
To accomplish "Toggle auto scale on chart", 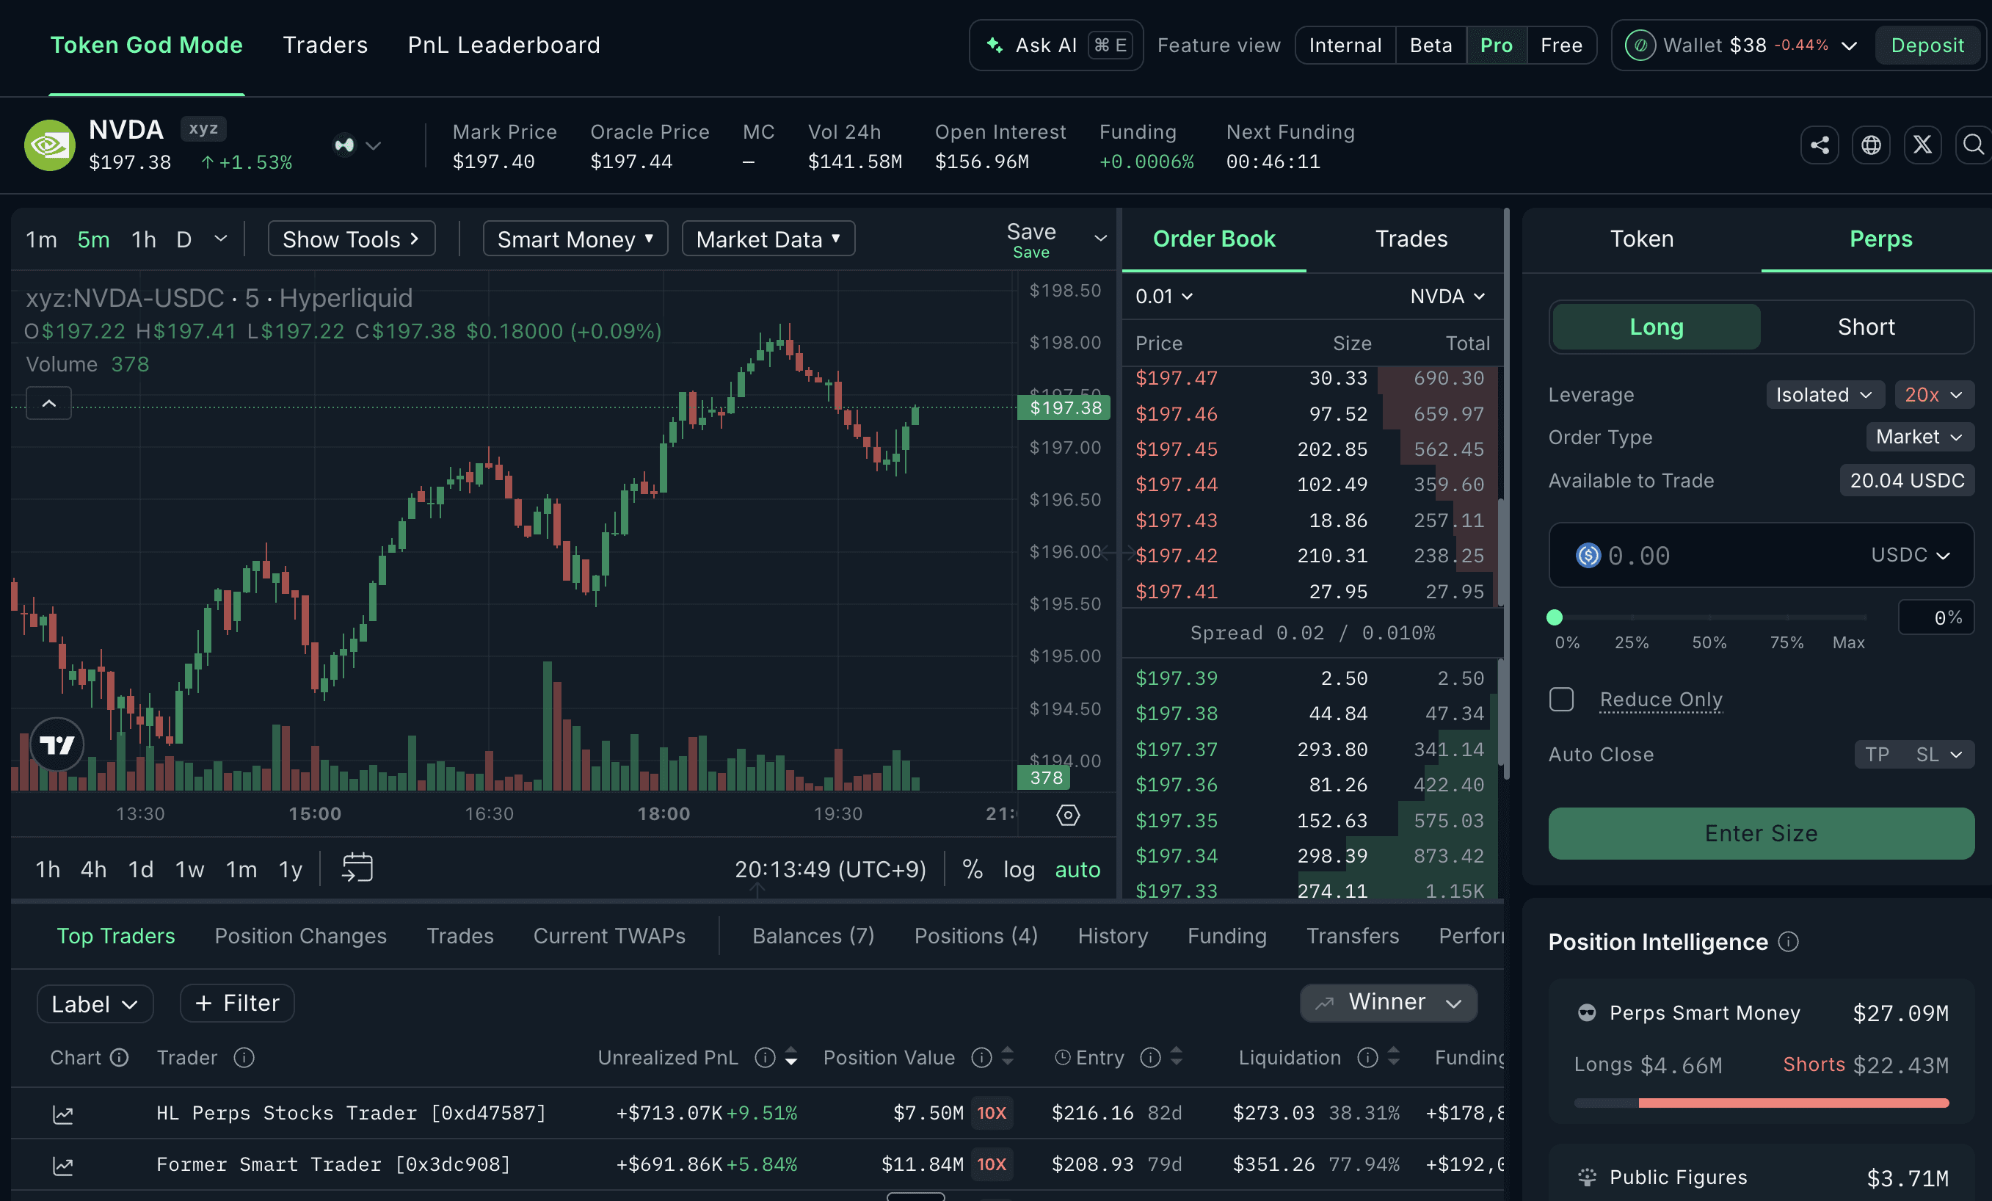I will coord(1077,869).
